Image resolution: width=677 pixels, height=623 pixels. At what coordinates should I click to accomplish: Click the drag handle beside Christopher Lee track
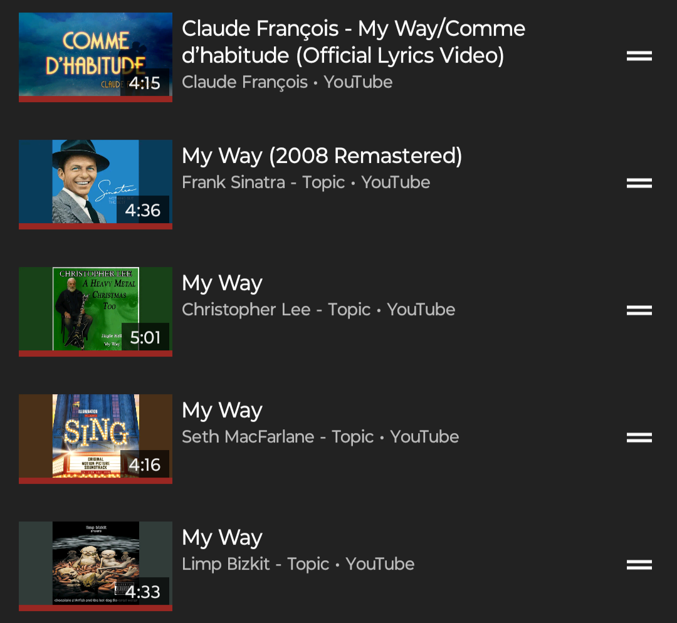pos(639,310)
